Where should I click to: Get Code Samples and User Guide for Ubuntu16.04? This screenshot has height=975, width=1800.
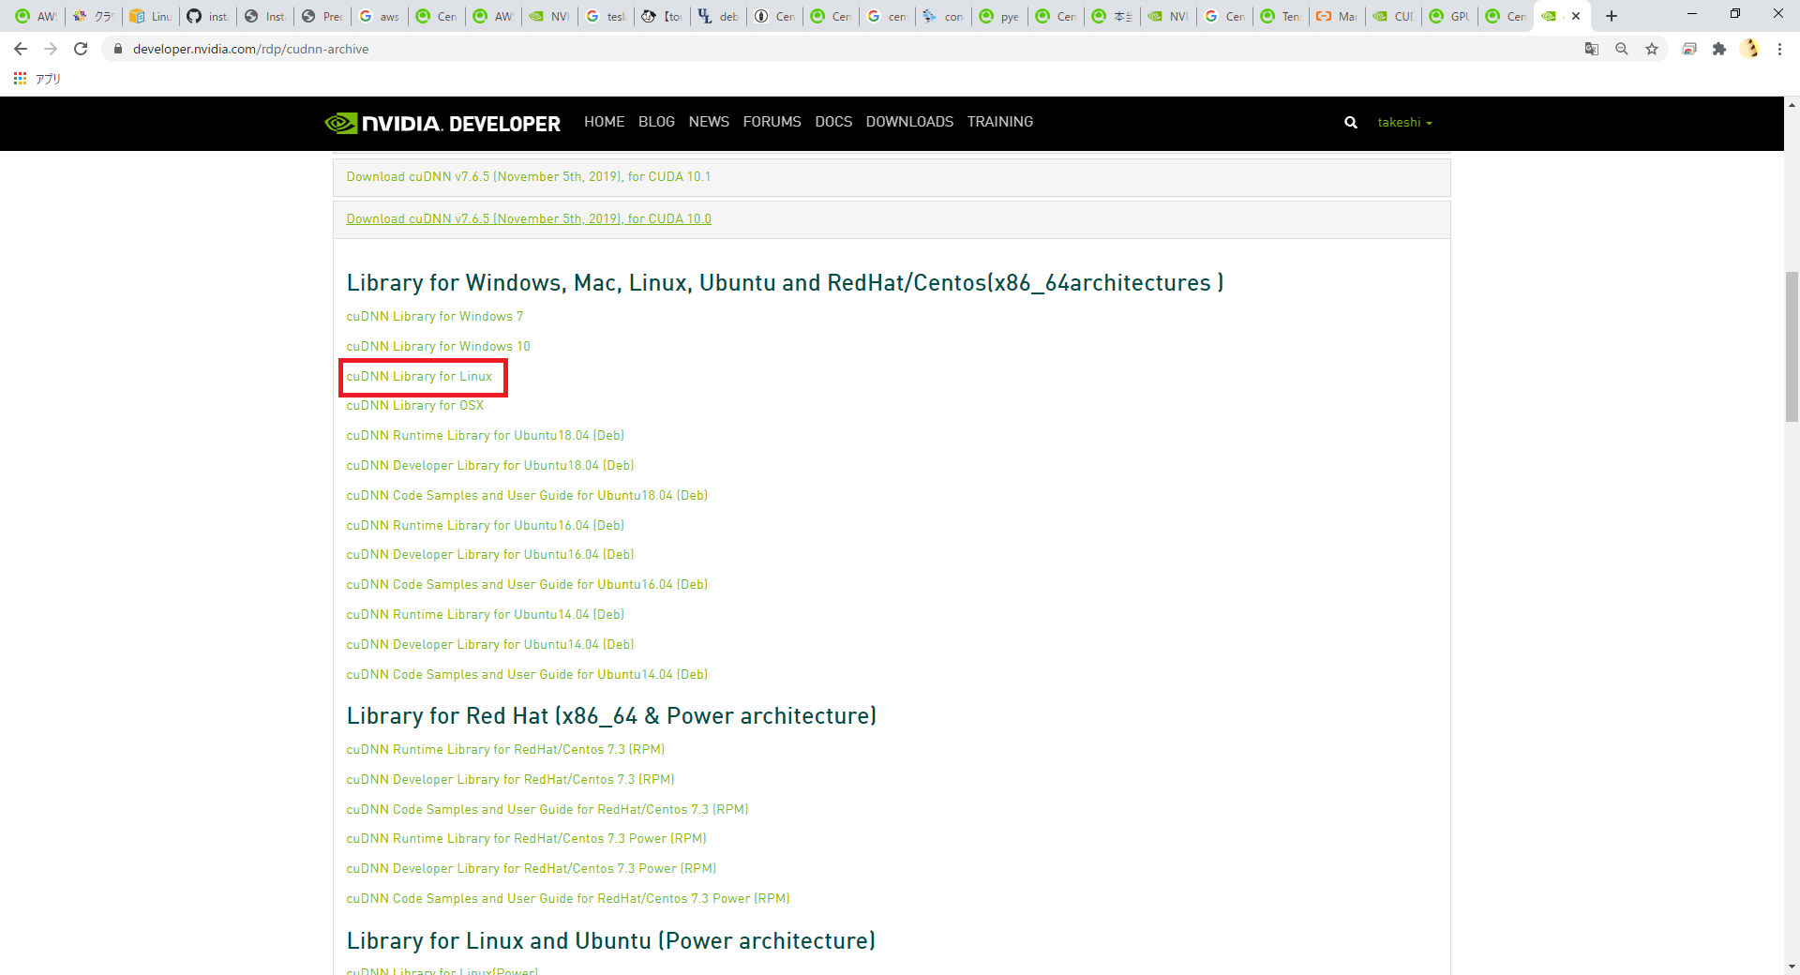[x=527, y=585]
